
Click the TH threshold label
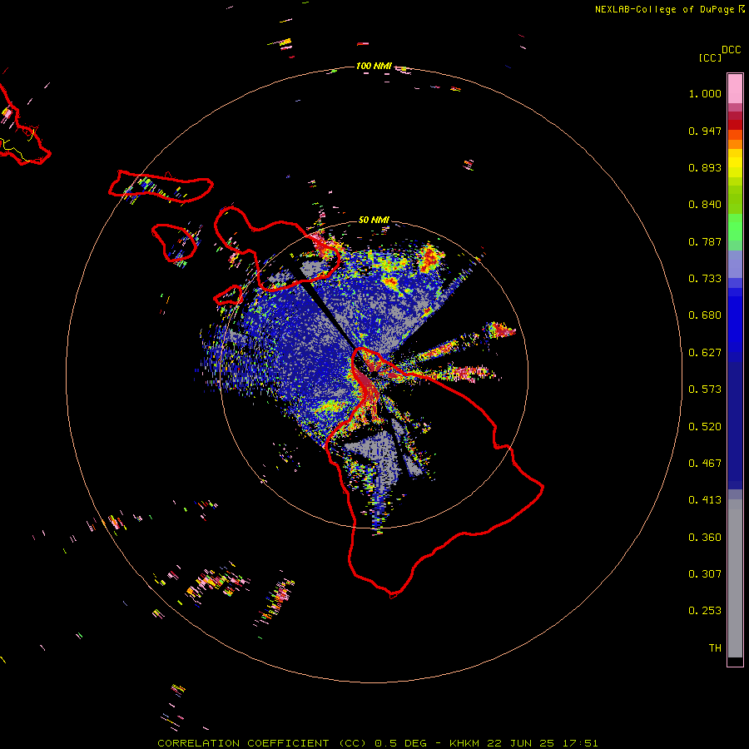715,648
